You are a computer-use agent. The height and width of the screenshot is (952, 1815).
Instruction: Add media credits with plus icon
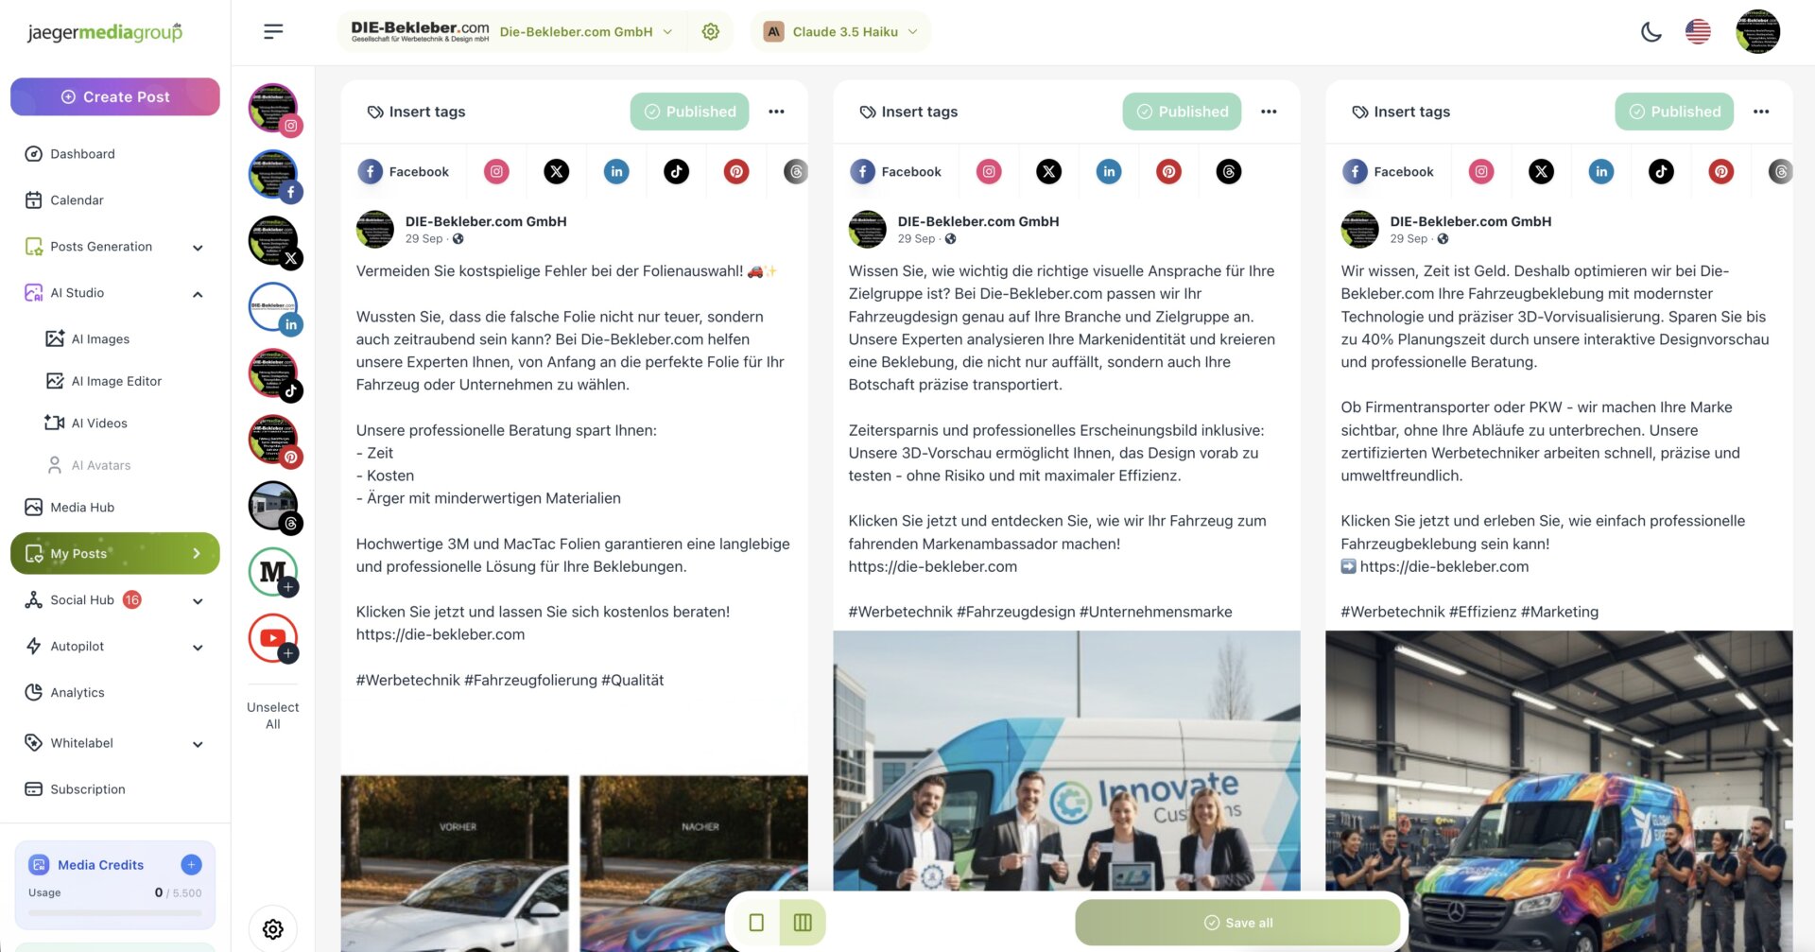click(191, 864)
